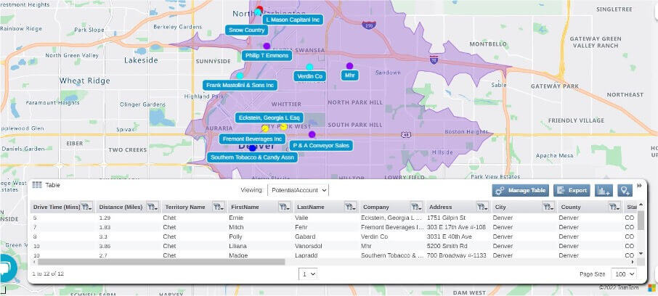Open filter for City column
This screenshot has height=296, width=658.
tap(548, 207)
